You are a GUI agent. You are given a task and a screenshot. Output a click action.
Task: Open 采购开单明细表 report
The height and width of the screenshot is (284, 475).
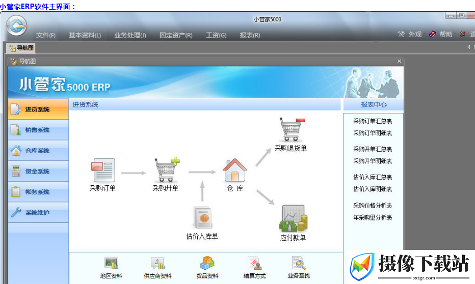click(373, 161)
